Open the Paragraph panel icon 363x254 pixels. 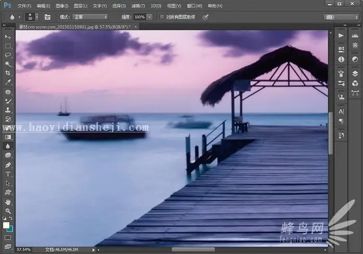[341, 121]
